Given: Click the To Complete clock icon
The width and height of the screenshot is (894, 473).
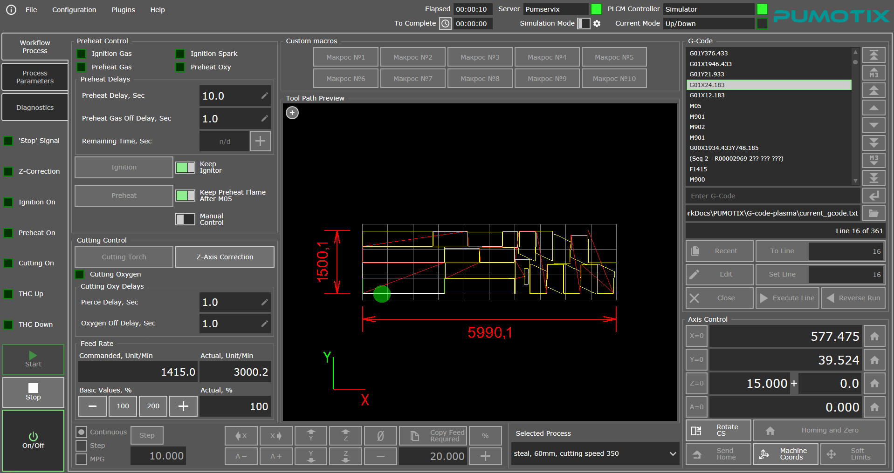Looking at the screenshot, I should pos(446,23).
